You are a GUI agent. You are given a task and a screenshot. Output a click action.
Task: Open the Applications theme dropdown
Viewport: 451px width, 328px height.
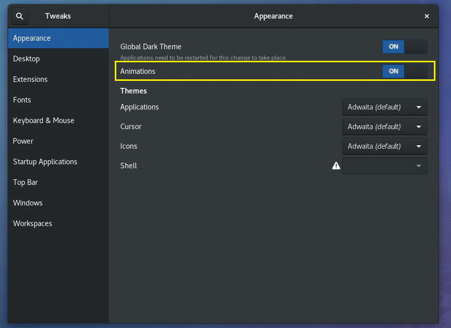(384, 107)
